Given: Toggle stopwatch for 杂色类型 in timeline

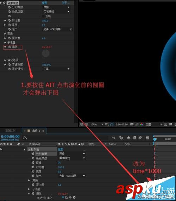Looking at the screenshot, I should (x=33, y=158).
